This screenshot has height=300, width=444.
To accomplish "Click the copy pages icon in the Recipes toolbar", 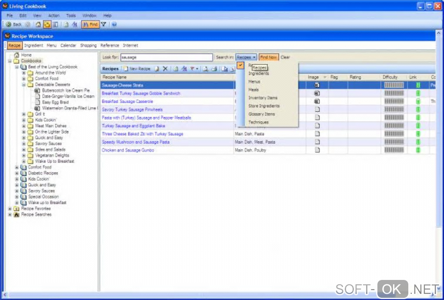I will tap(225, 69).
